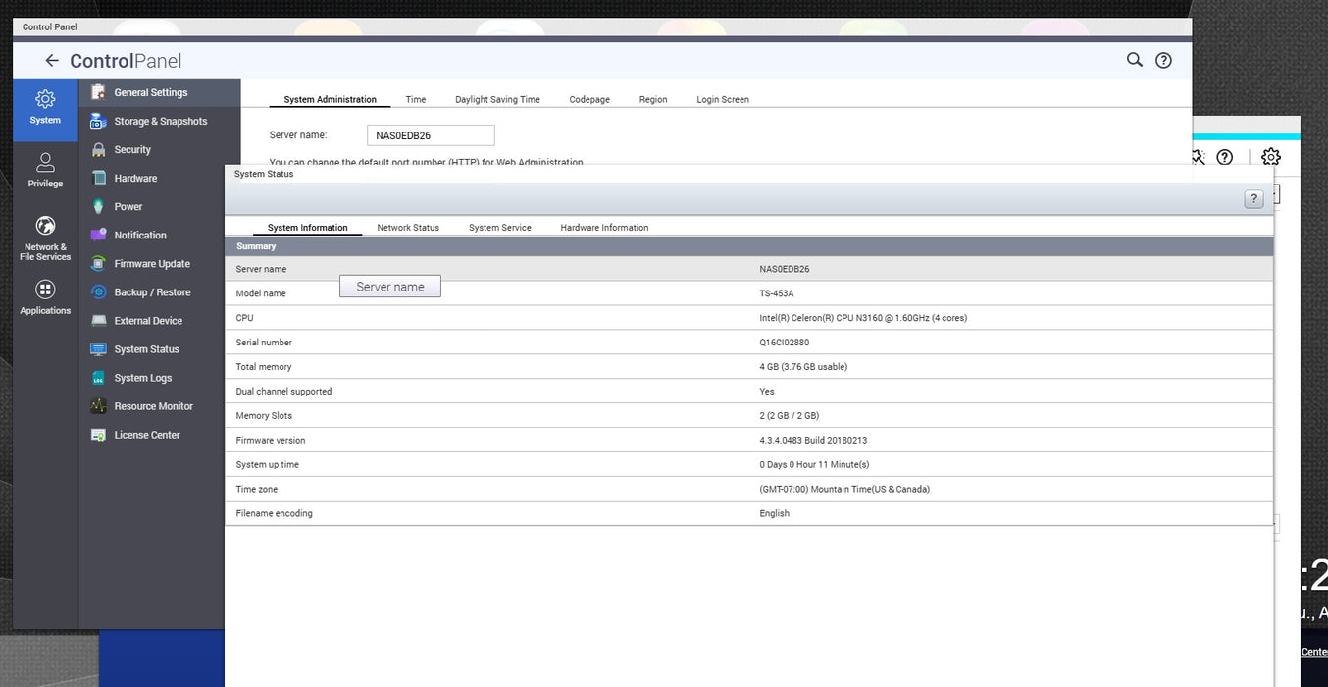
Task: Open Network & File Services category
Action: click(x=45, y=238)
